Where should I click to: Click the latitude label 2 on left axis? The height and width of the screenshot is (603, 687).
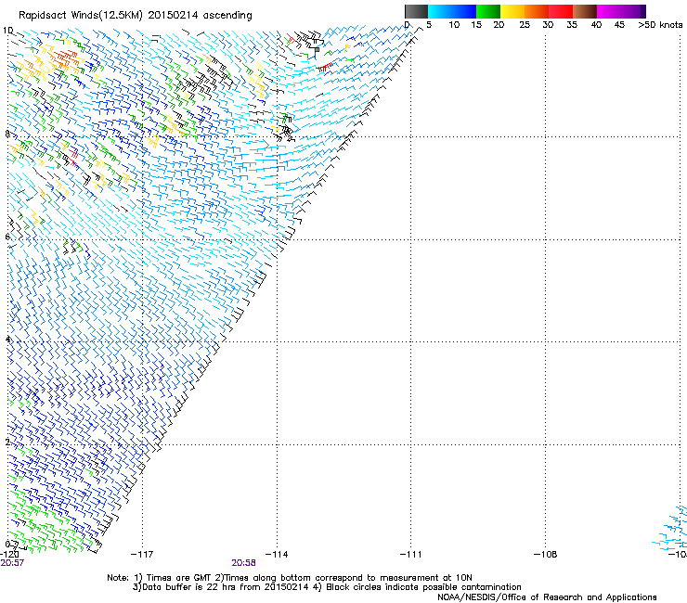(7, 442)
